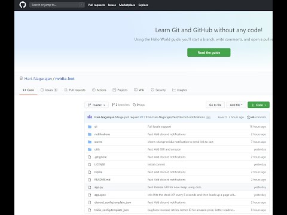Open the Security tab

(x=158, y=90)
